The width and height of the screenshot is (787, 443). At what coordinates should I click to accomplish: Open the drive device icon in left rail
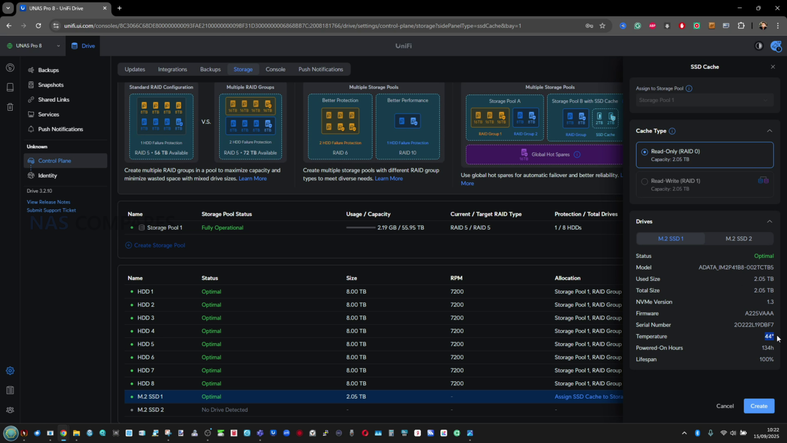(x=10, y=87)
